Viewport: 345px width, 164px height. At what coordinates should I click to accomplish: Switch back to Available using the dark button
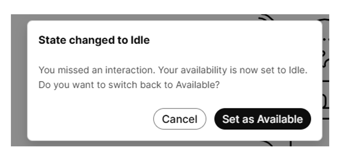(x=262, y=119)
